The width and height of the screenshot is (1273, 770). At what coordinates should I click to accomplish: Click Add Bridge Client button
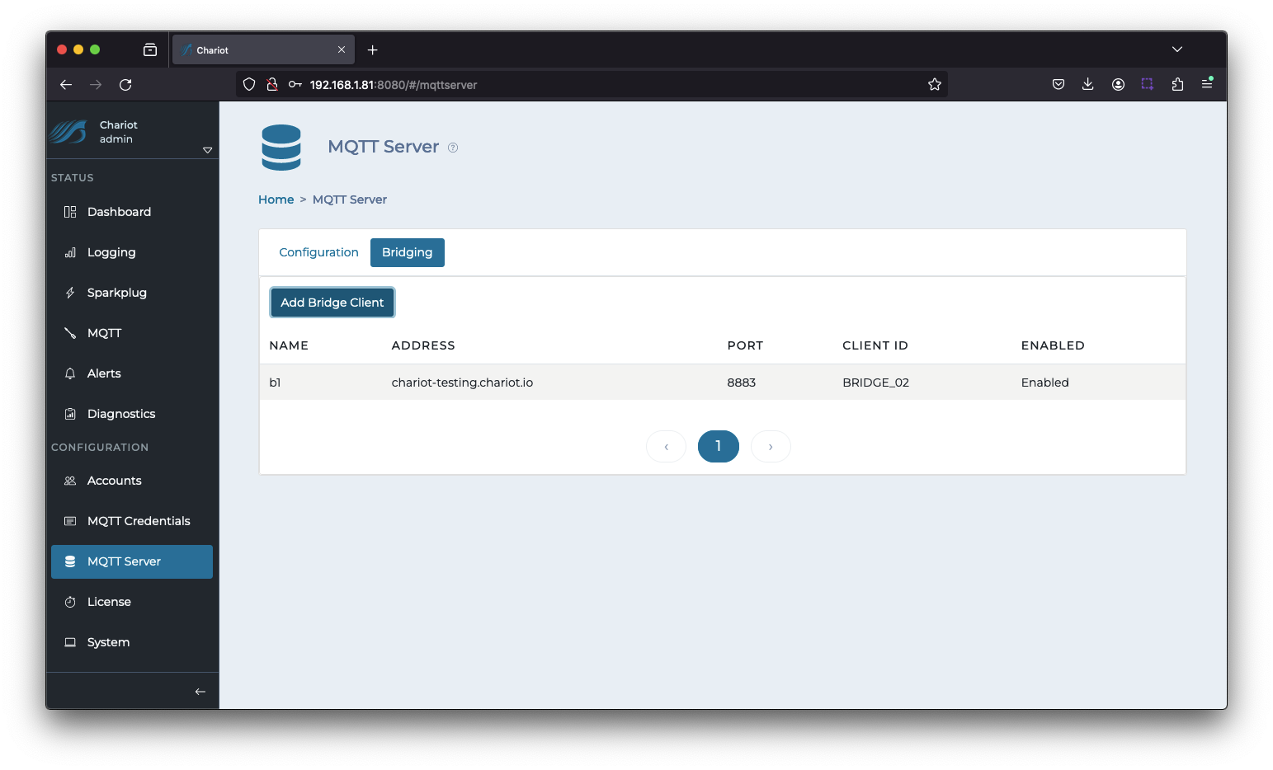(332, 303)
